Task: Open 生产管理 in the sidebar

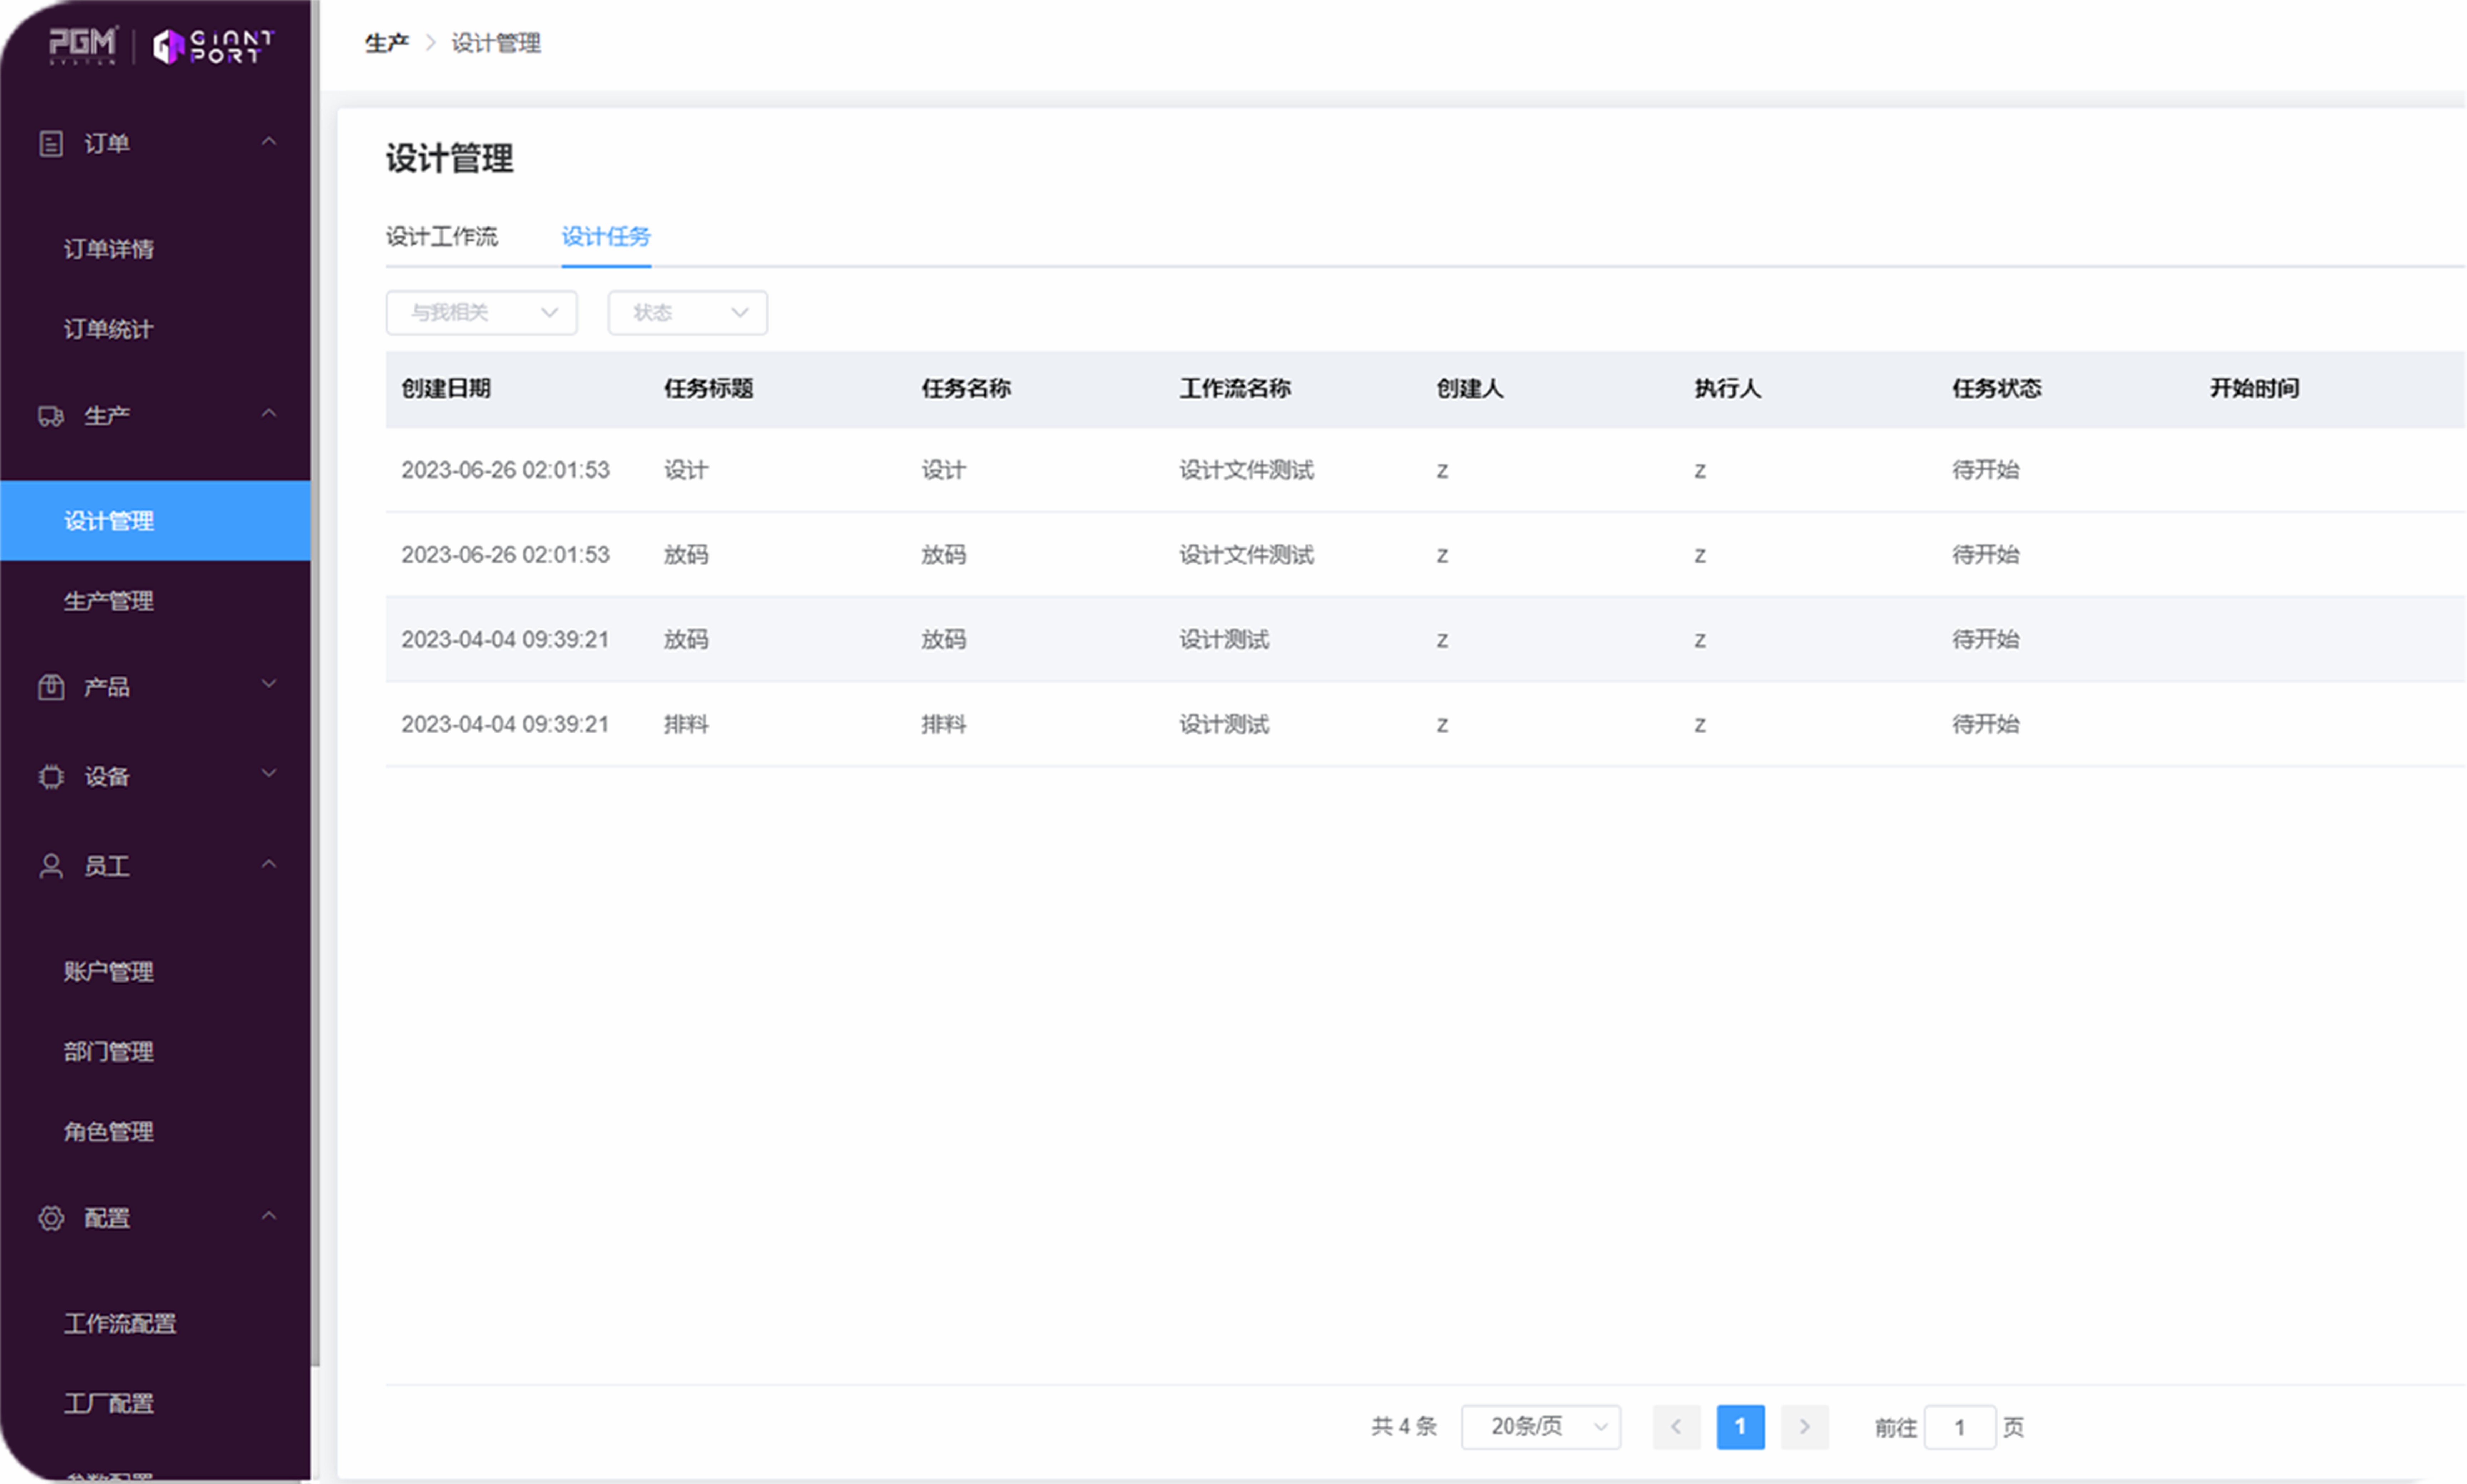Action: 109,601
